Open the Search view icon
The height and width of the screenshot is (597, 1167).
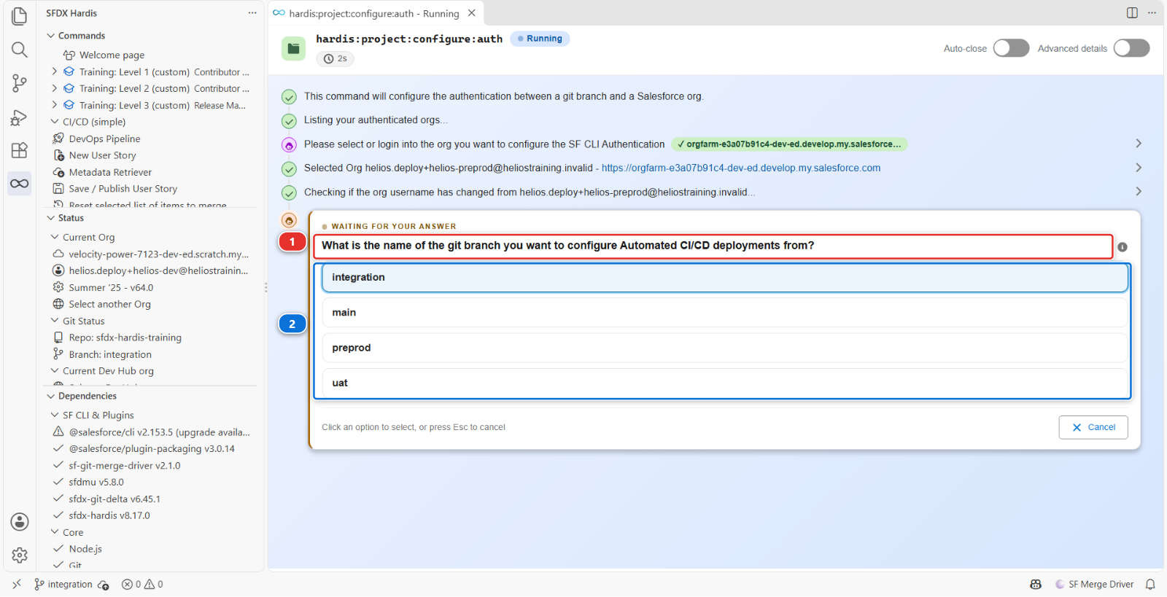click(20, 50)
